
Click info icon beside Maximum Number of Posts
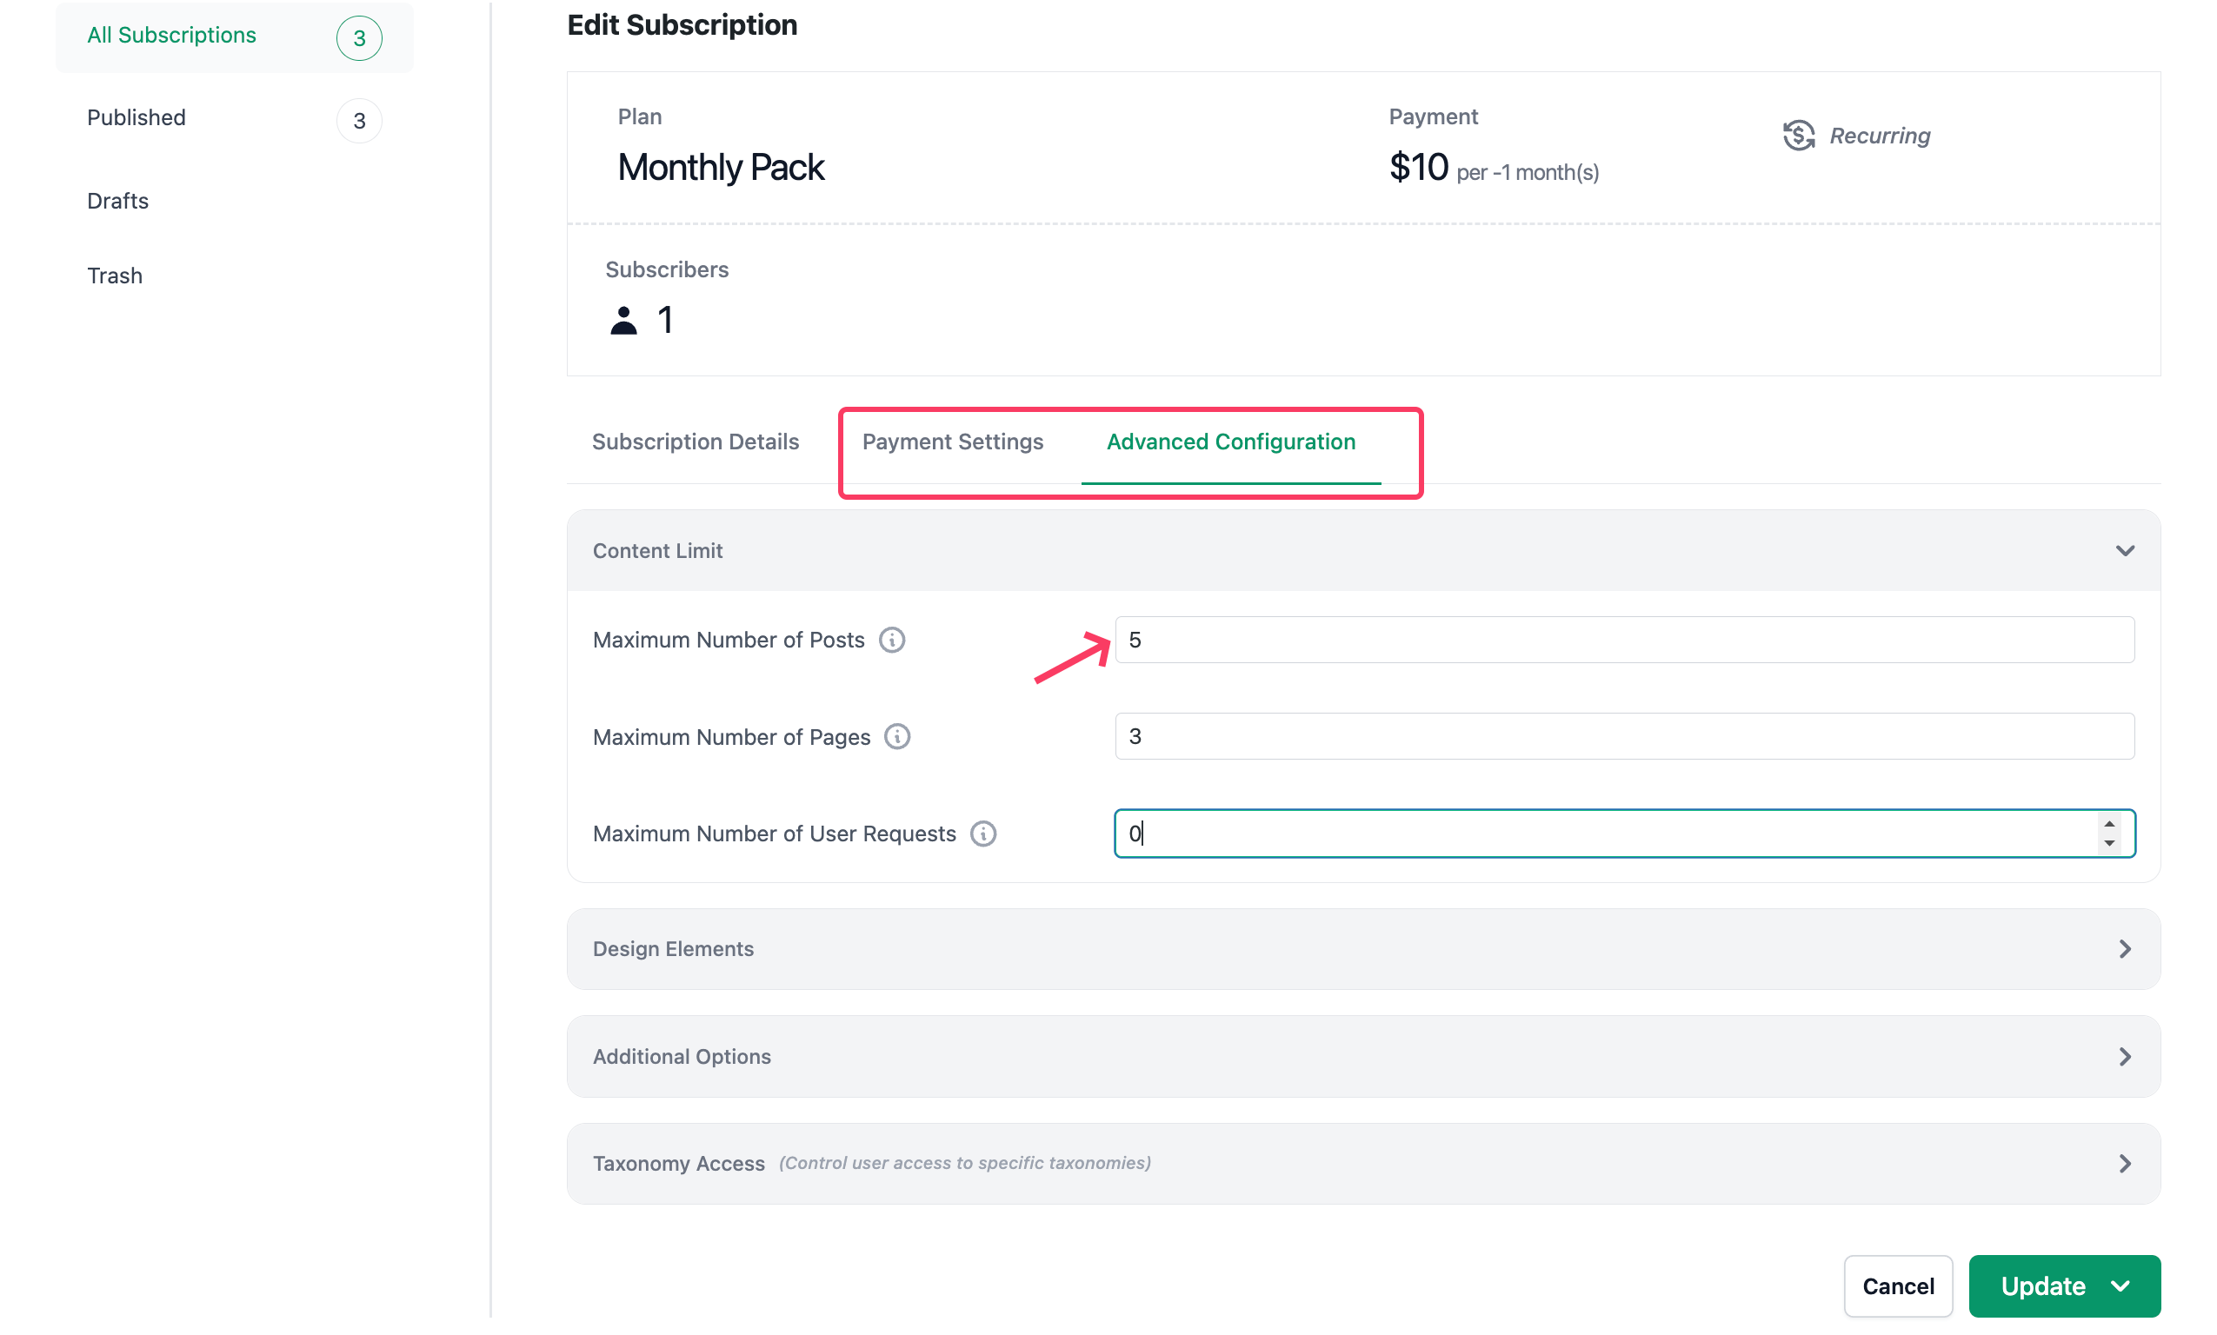click(x=892, y=641)
